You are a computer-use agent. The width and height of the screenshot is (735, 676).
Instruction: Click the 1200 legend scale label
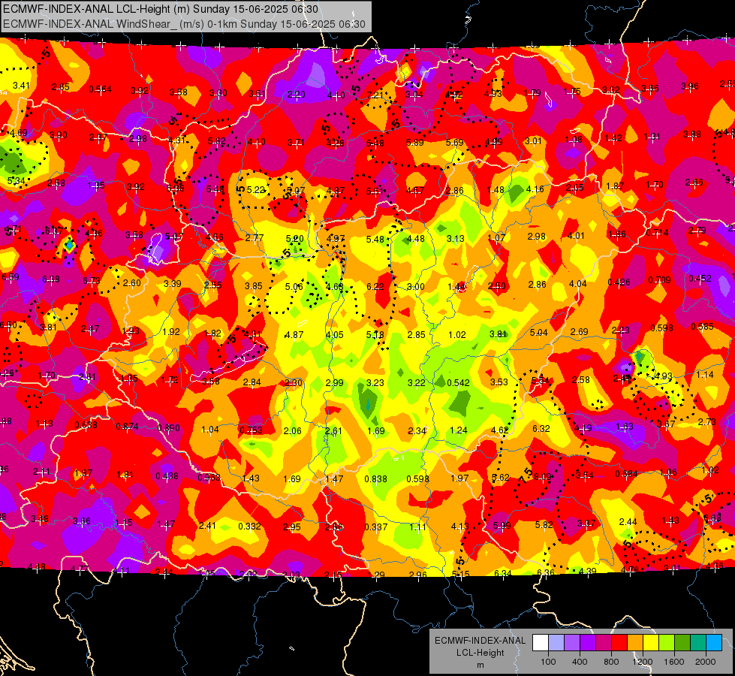643,662
